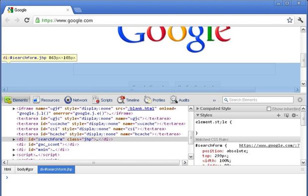Screen dimensions: 308x196
Task: Select the html breadcrumb
Action: click(7, 169)
